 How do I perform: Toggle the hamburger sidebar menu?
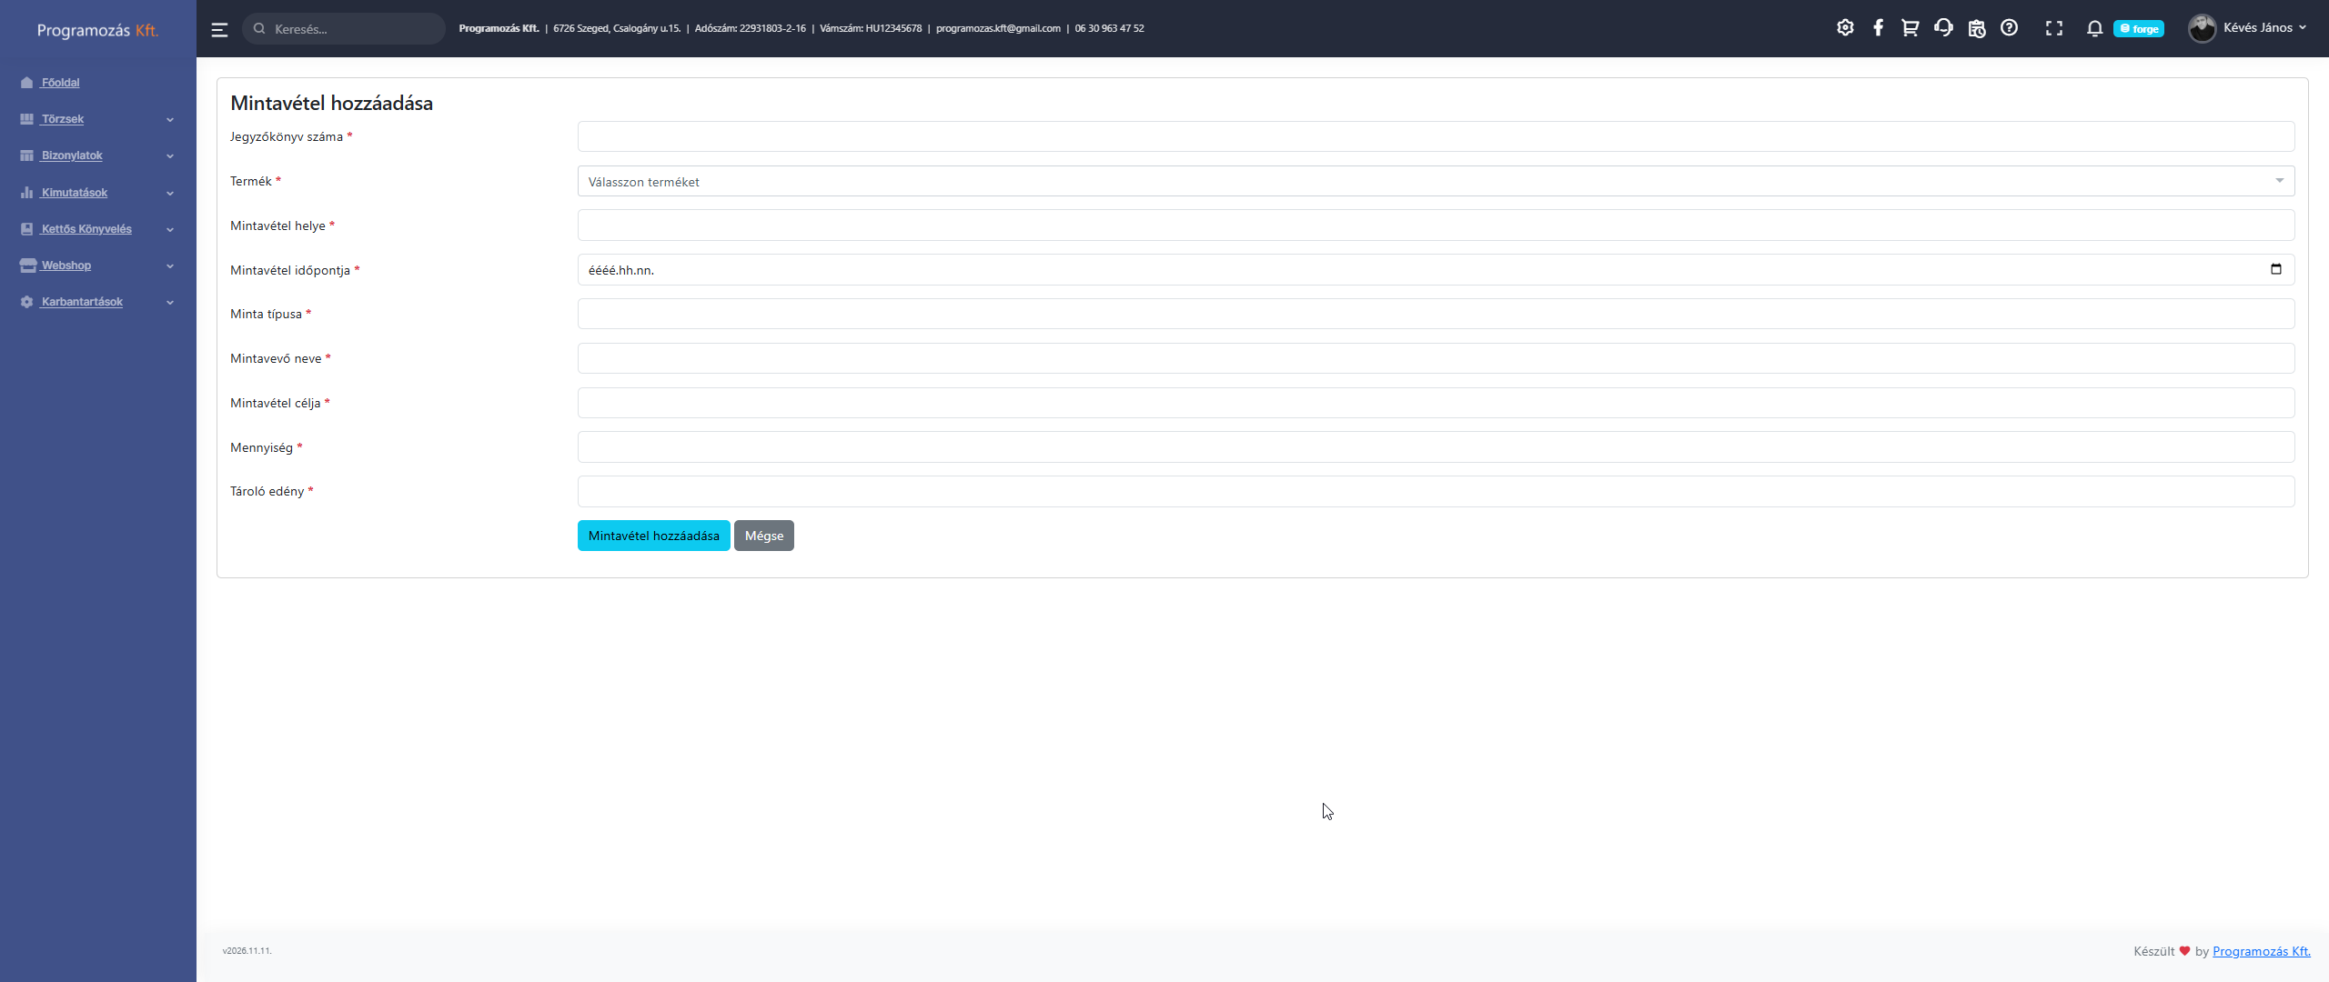219,29
